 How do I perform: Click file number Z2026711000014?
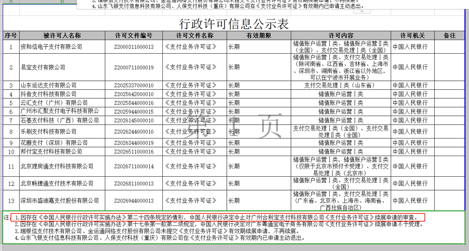point(134,166)
